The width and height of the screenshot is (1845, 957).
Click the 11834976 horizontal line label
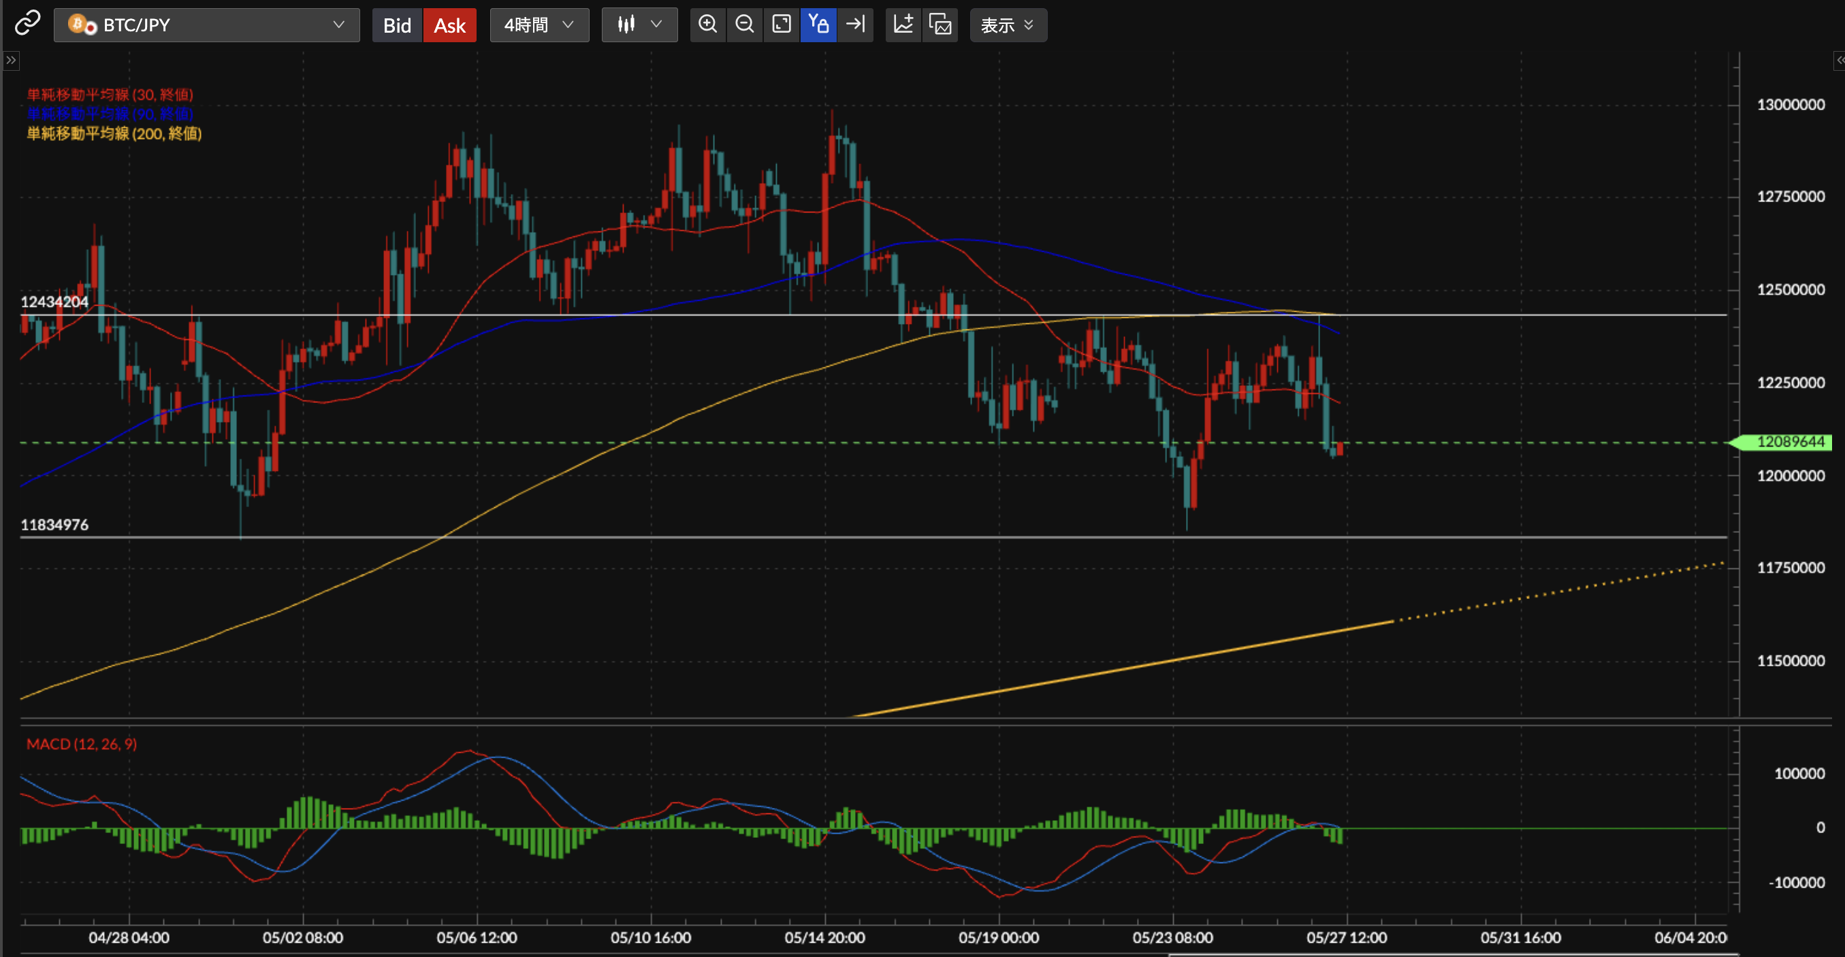click(54, 524)
